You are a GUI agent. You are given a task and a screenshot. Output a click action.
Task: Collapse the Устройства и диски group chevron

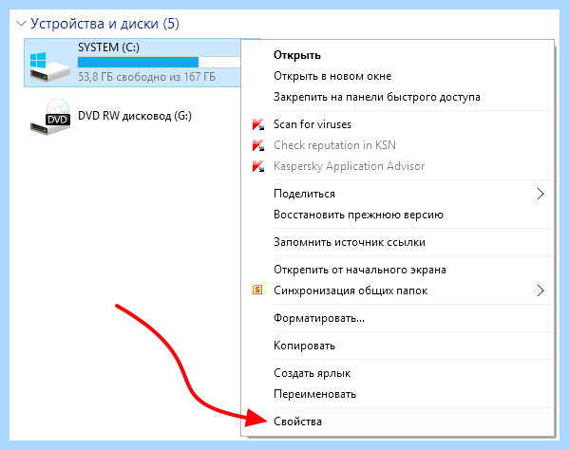coord(22,24)
